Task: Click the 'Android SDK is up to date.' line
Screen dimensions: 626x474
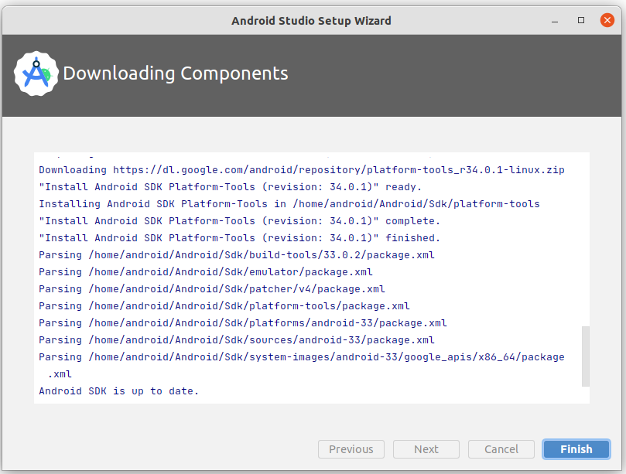Action: pyautogui.click(x=119, y=391)
